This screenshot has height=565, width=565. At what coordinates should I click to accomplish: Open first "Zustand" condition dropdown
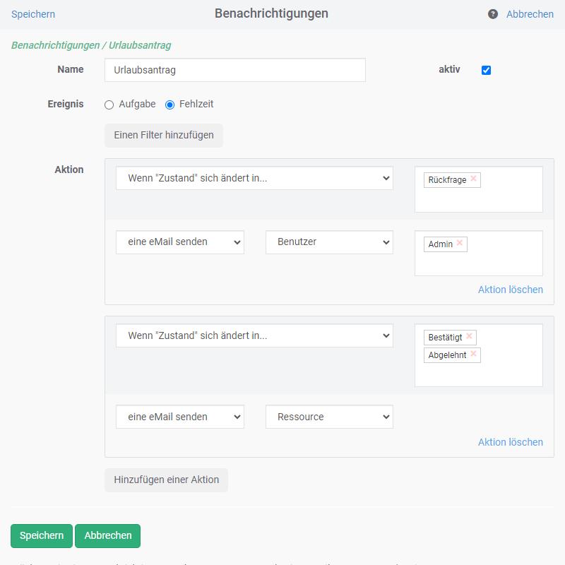click(254, 178)
